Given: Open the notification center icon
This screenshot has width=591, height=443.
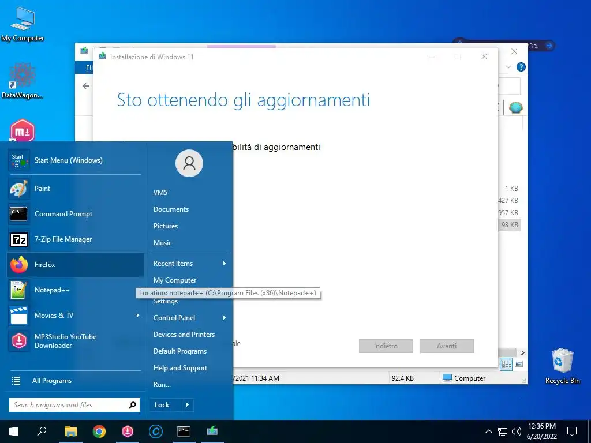Looking at the screenshot, I should (x=572, y=431).
